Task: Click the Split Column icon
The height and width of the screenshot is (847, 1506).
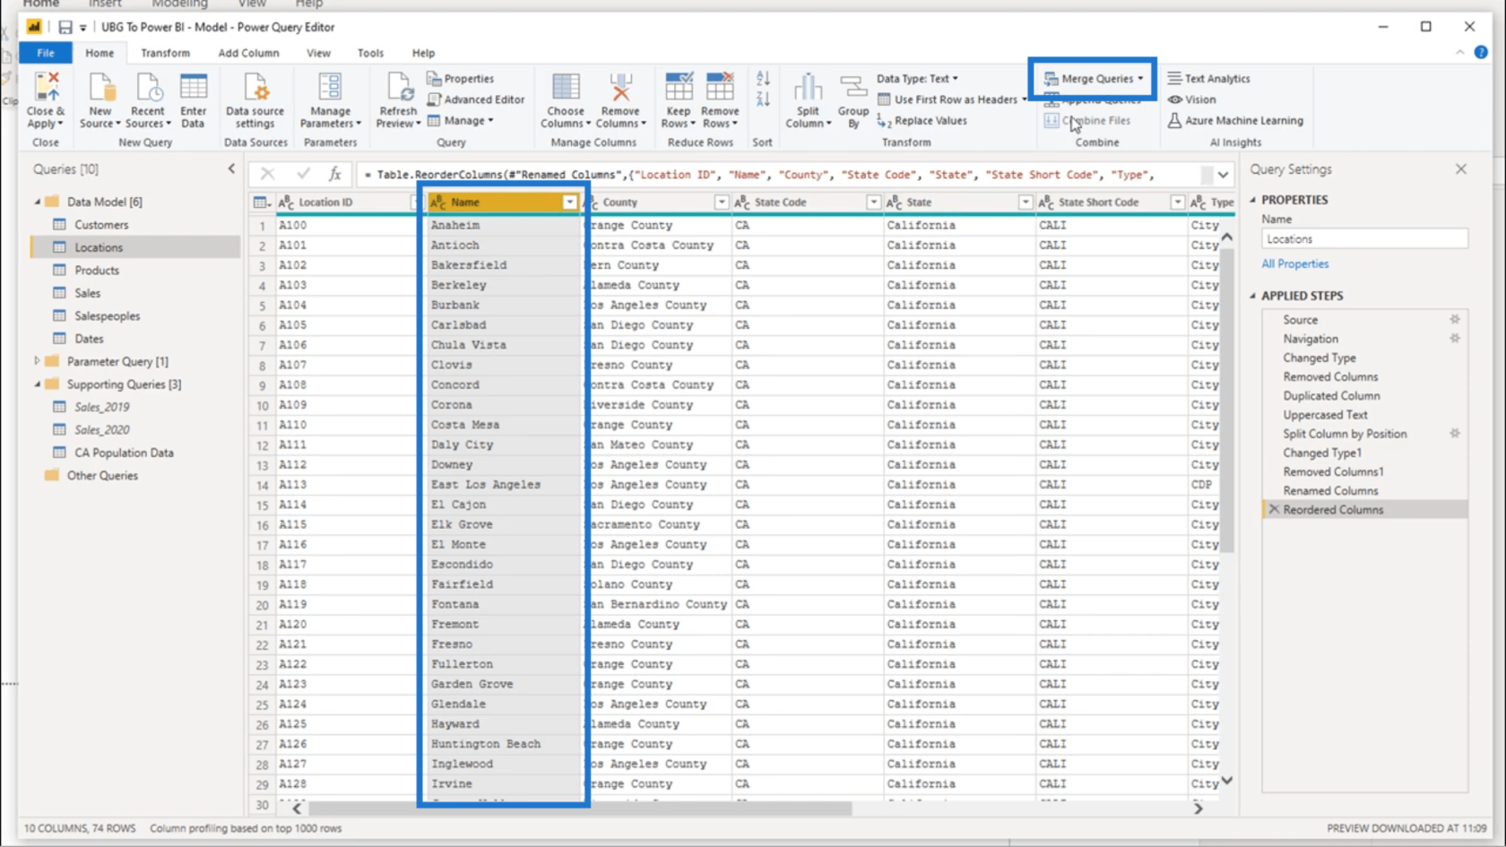Action: 808,88
